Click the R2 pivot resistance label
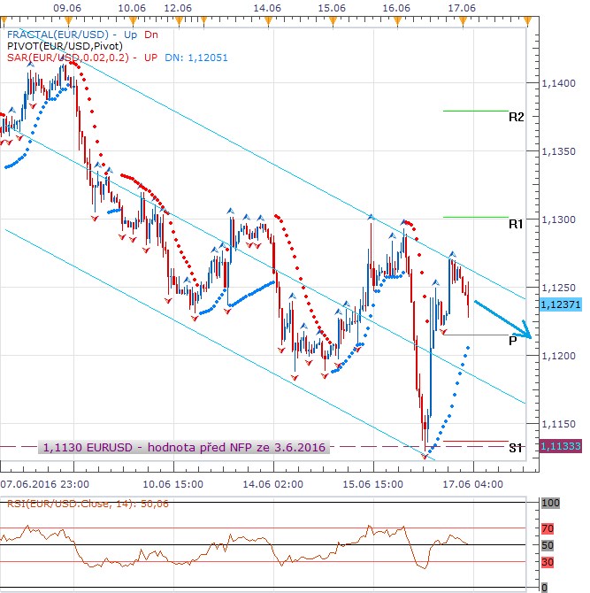This screenshot has width=590, height=593. [516, 117]
